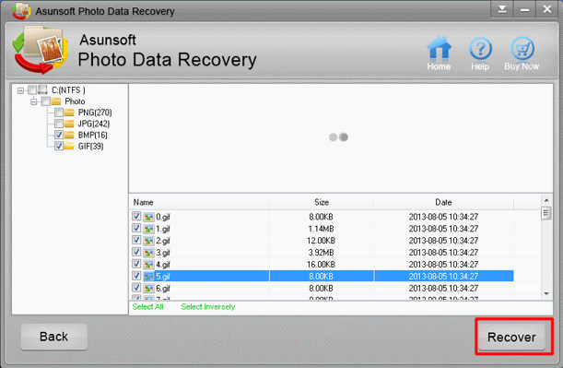Click the Back button
Viewport: 563px width, 368px height.
53,337
